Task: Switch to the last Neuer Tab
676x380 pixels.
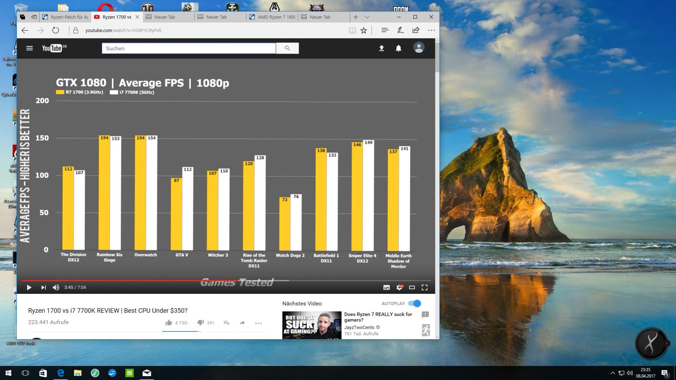Action: click(324, 17)
